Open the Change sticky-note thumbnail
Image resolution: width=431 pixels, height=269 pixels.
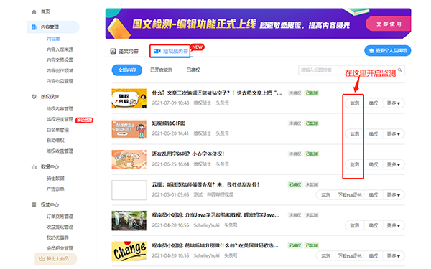[x=129, y=251]
